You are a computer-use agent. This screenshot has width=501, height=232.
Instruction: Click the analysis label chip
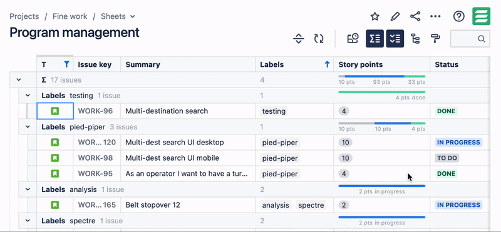pyautogui.click(x=276, y=205)
